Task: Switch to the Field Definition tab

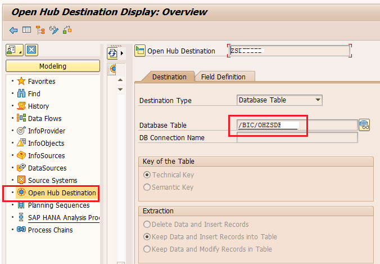Action: tap(223, 77)
